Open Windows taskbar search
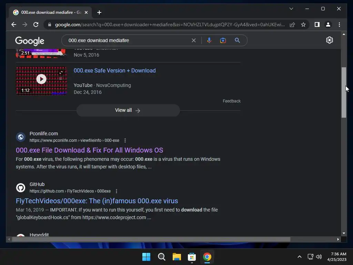The image size is (353, 265). (161, 257)
